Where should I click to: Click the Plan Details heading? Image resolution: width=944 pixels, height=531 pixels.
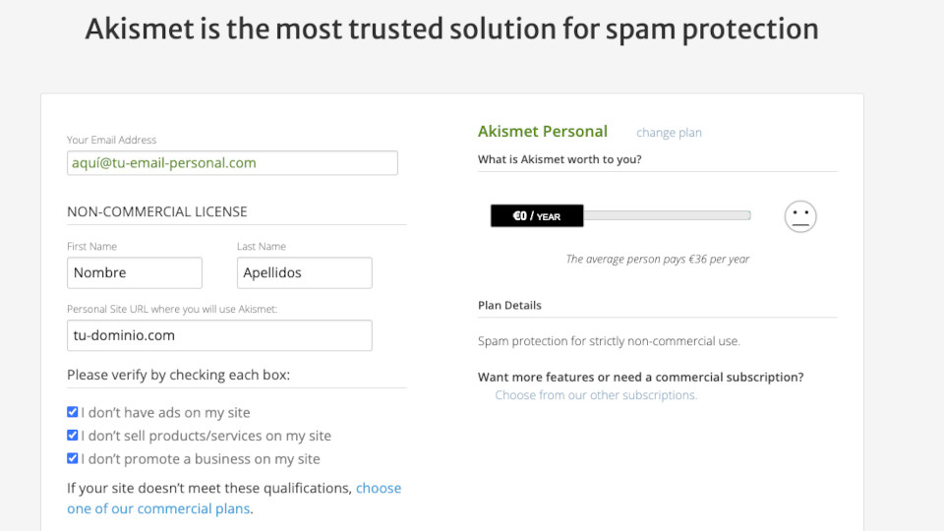(x=509, y=305)
